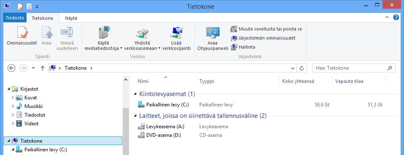
Task: Click the CD-asema type text
Action: [x=210, y=135]
